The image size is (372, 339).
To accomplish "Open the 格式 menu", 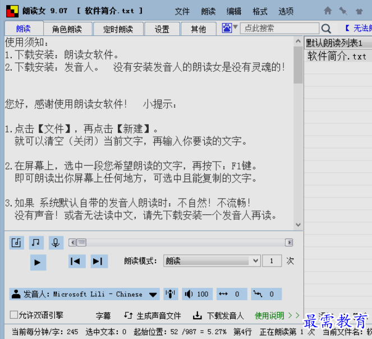I will (x=260, y=11).
